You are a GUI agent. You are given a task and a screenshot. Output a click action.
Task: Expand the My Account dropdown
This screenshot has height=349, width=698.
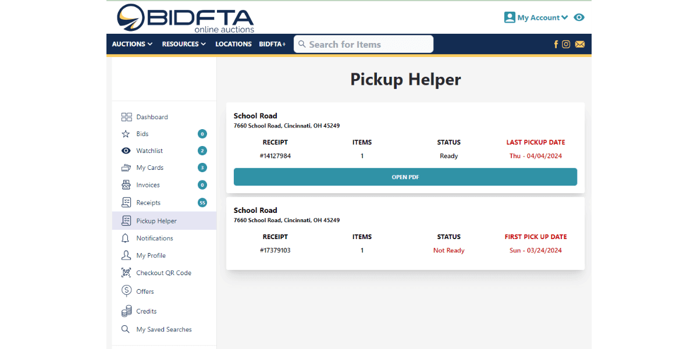[x=536, y=17]
